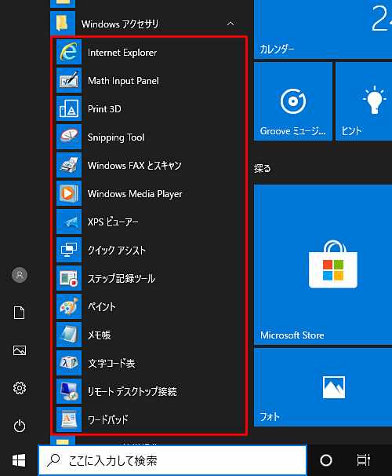Image resolution: width=392 pixels, height=476 pixels.
Task: Launch Internet Explorer via its icon
Action: tap(69, 52)
